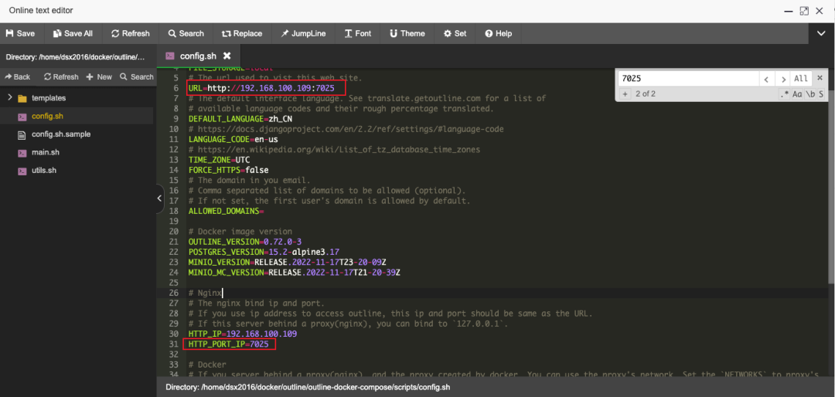This screenshot has height=397, width=835.
Task: Click line number 26 in gutter
Action: point(173,293)
